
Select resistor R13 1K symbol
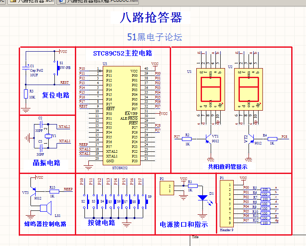point(54,191)
